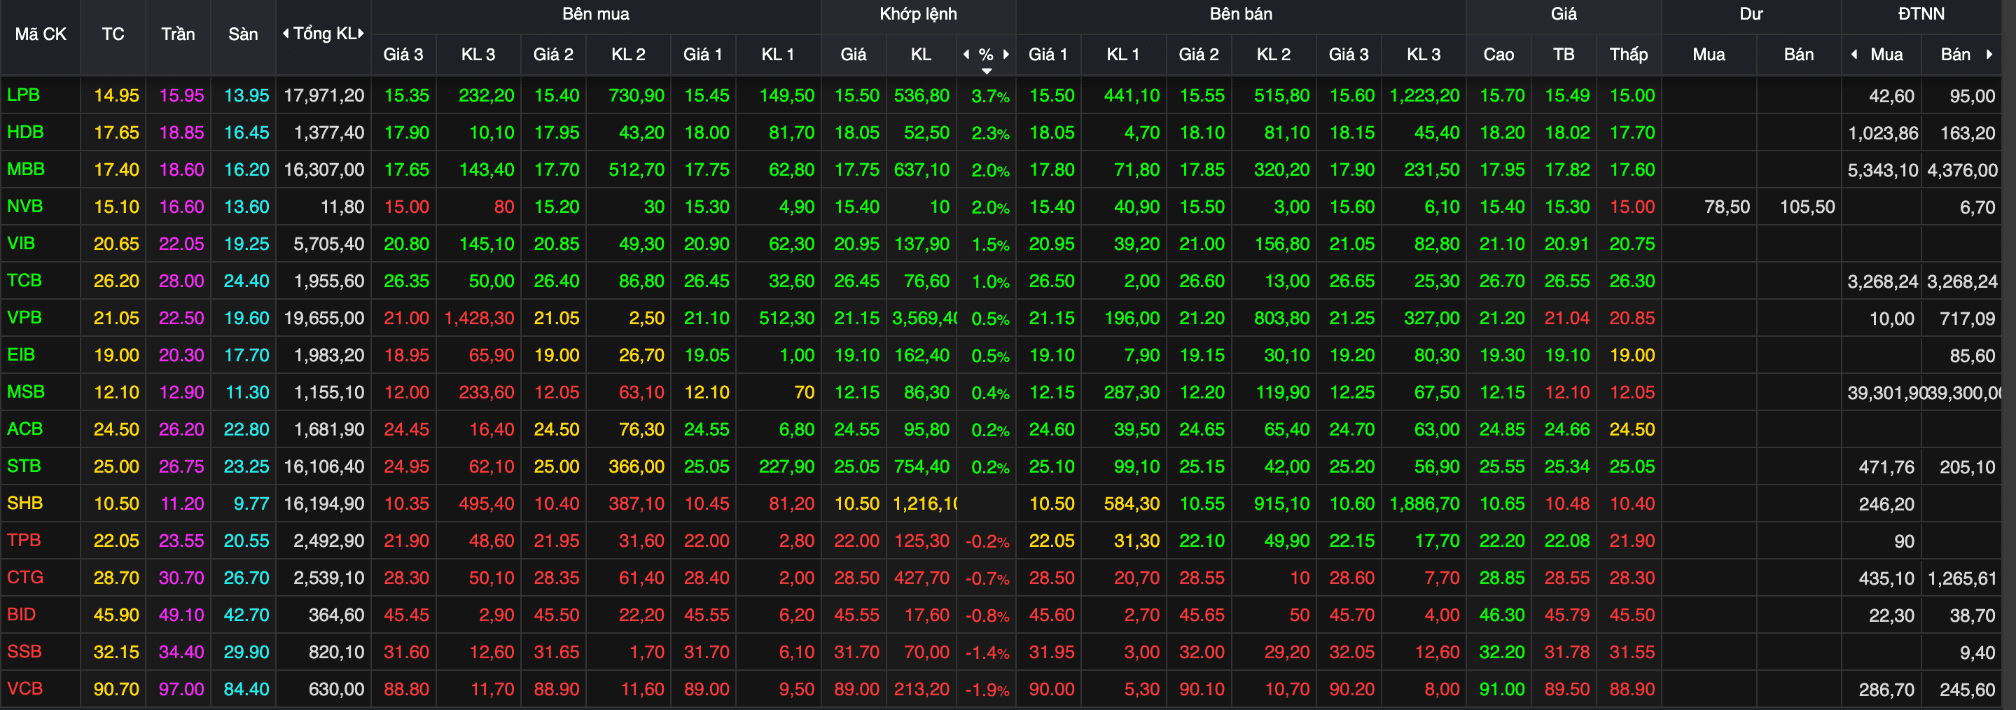Click STB total volume 16,106,40

click(x=324, y=466)
